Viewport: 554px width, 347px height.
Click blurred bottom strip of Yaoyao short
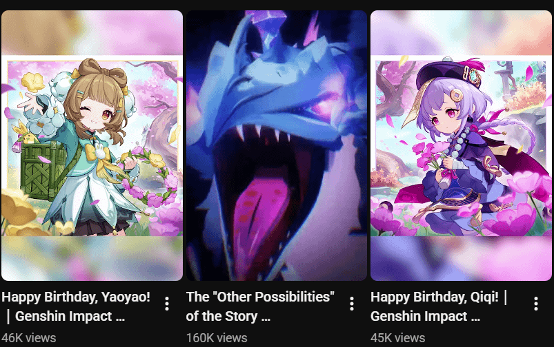click(92, 258)
